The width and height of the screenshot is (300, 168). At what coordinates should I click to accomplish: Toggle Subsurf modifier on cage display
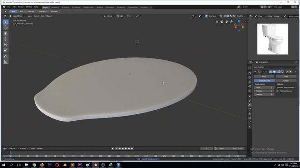(x=282, y=71)
